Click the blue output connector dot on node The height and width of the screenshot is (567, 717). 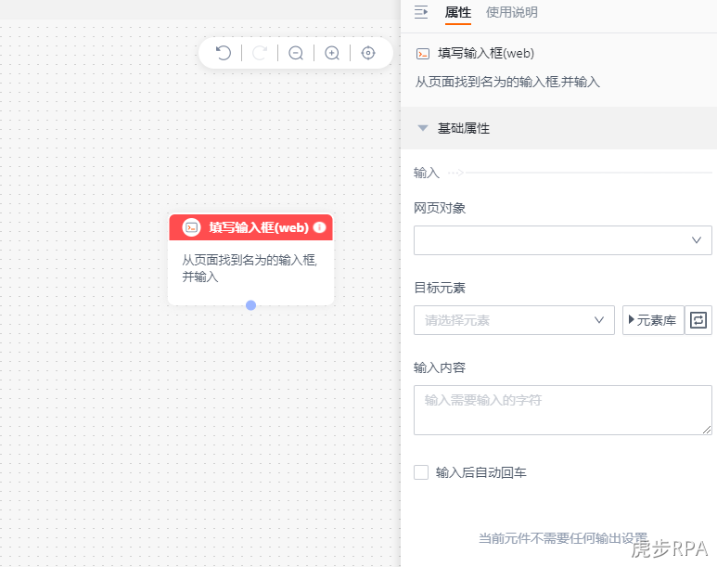click(x=250, y=305)
